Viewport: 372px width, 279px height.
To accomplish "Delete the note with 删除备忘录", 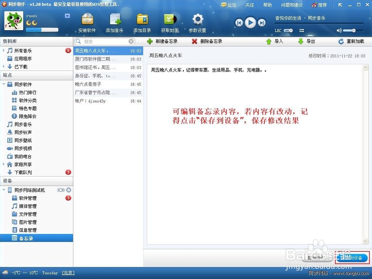I will [207, 41].
